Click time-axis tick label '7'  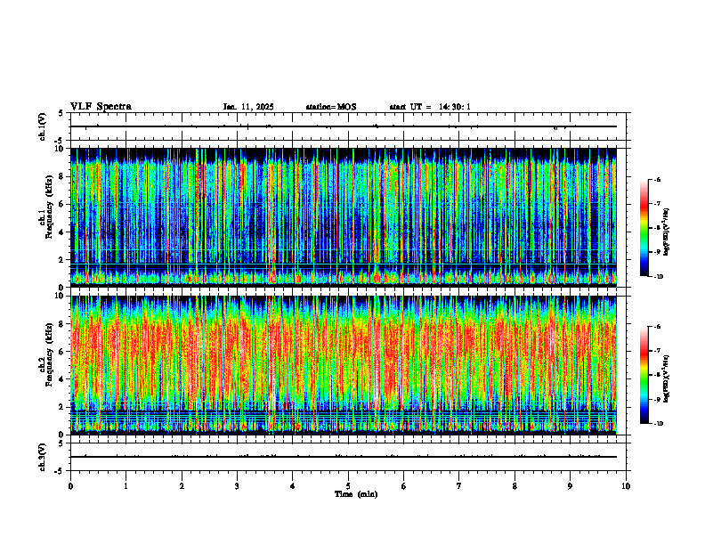point(459,486)
